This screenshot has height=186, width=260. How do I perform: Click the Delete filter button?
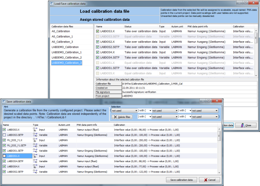pyautogui.click(x=123, y=117)
